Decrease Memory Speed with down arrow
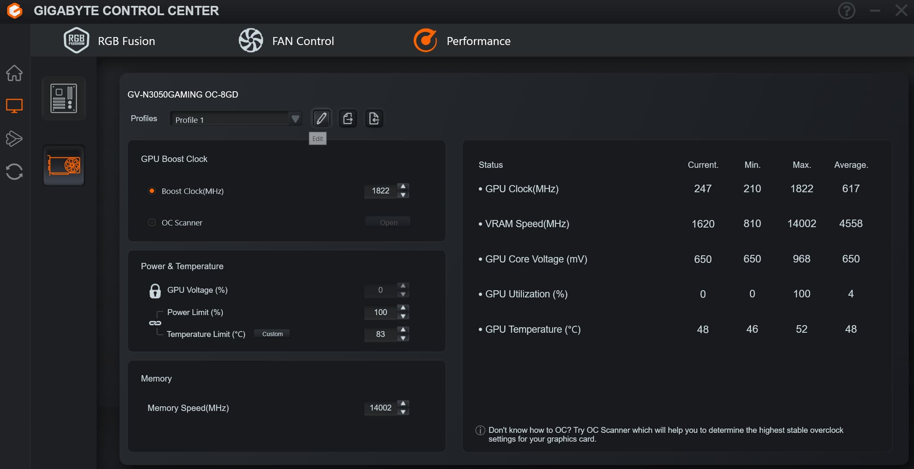Viewport: 914px width, 469px height. click(x=403, y=412)
